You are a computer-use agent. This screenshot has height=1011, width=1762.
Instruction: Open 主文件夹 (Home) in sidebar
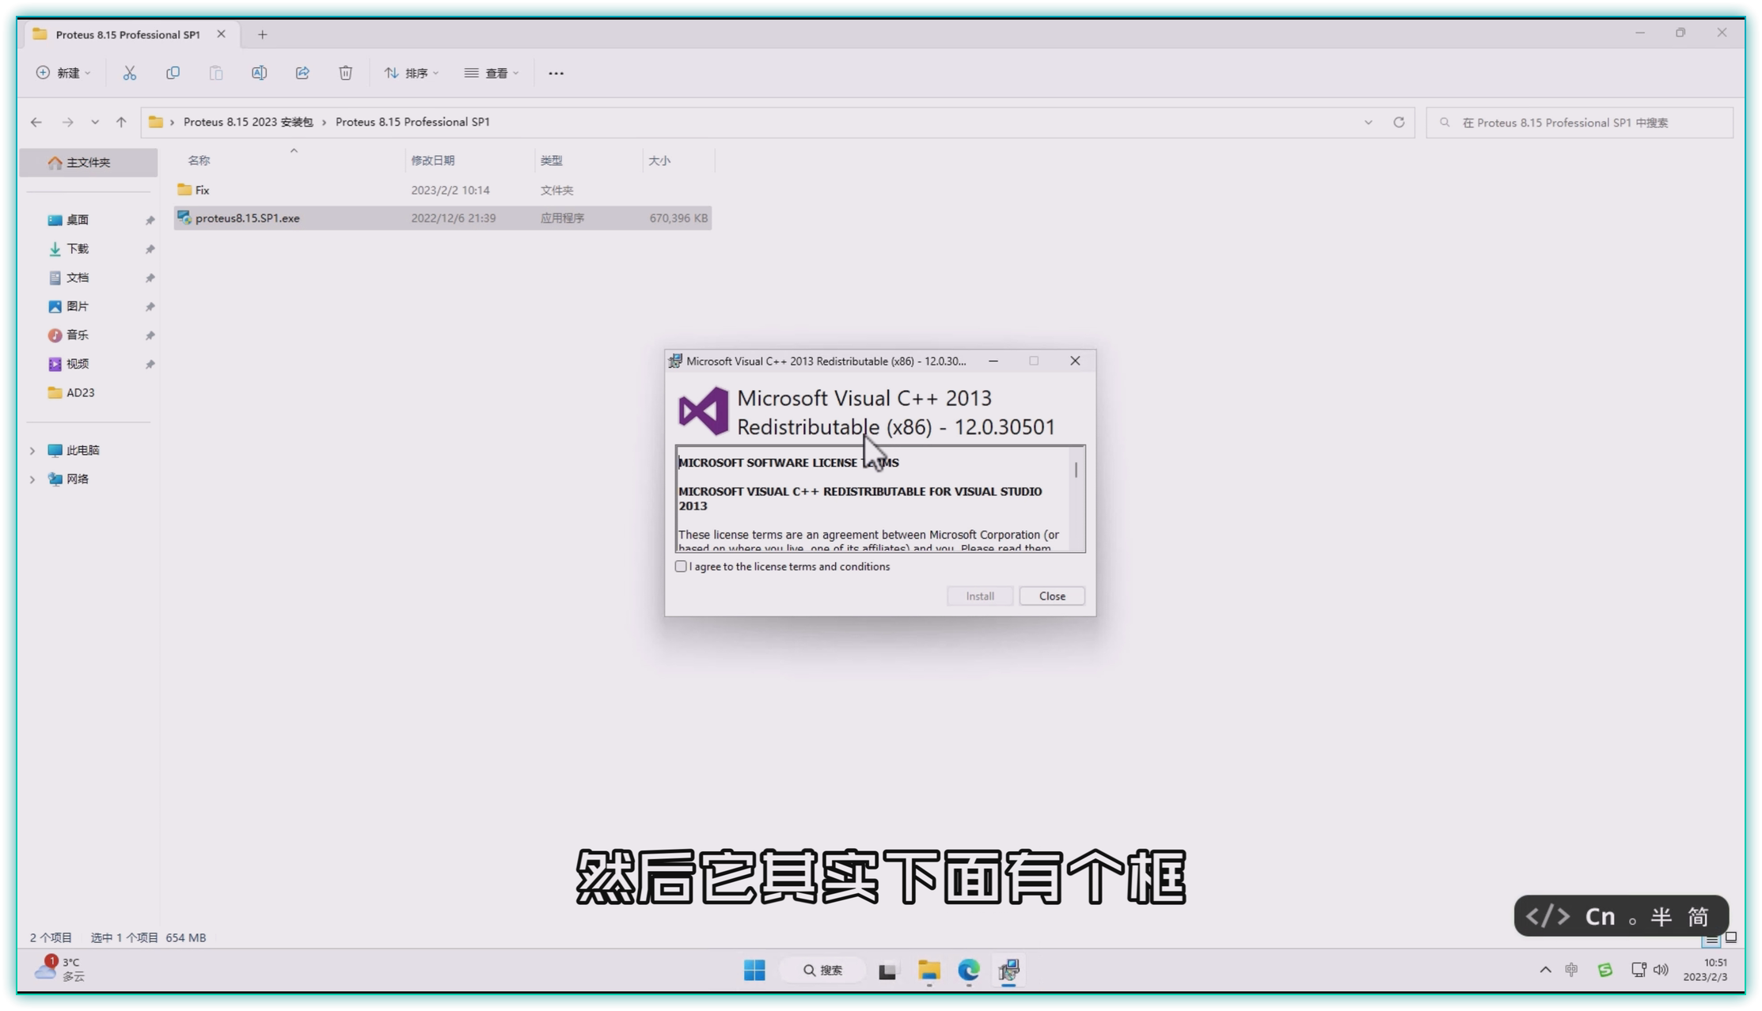click(89, 162)
